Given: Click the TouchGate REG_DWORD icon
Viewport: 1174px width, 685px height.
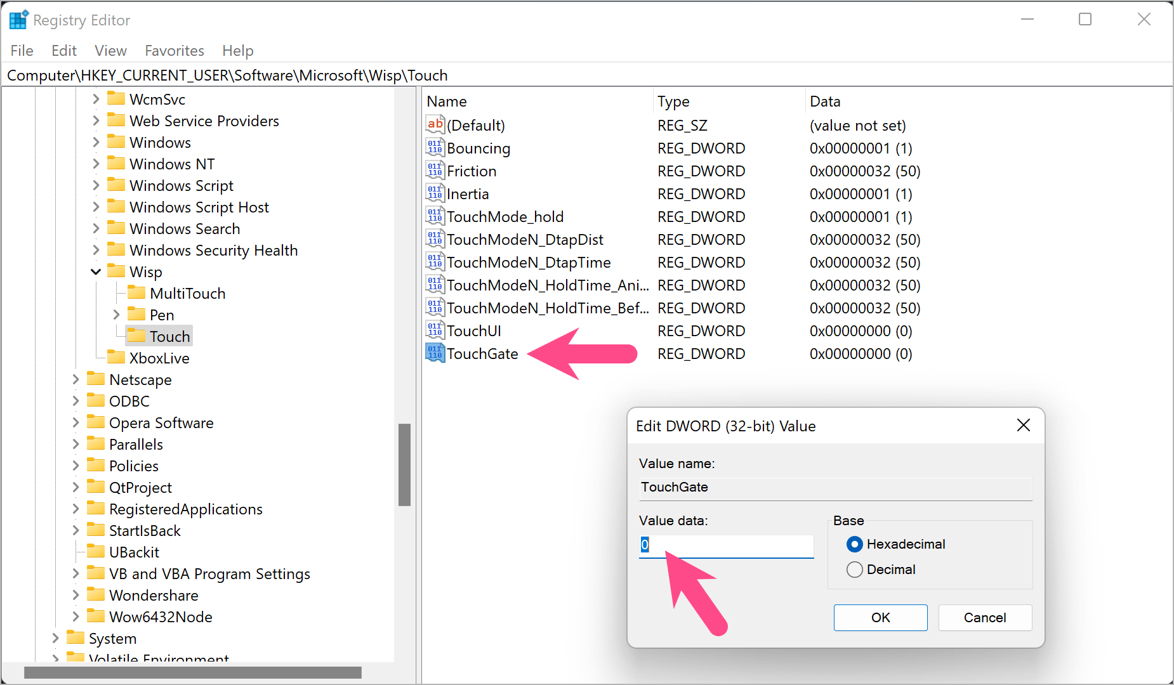Looking at the screenshot, I should pos(434,353).
